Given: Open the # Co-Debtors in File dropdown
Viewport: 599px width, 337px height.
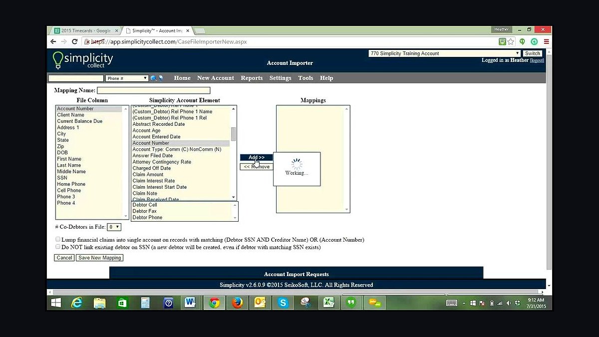Looking at the screenshot, I should [x=114, y=227].
